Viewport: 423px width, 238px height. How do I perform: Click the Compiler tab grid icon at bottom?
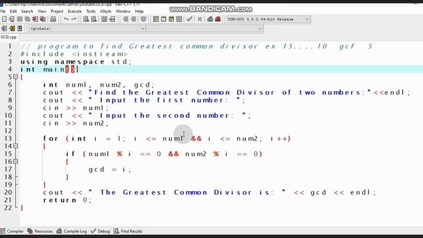3,231
